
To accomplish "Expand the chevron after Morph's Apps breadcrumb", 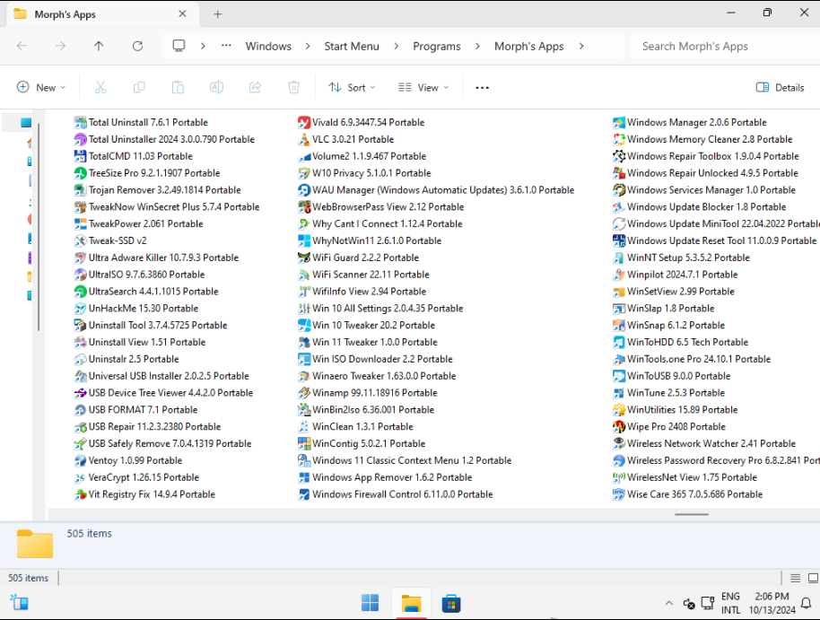I will (581, 46).
